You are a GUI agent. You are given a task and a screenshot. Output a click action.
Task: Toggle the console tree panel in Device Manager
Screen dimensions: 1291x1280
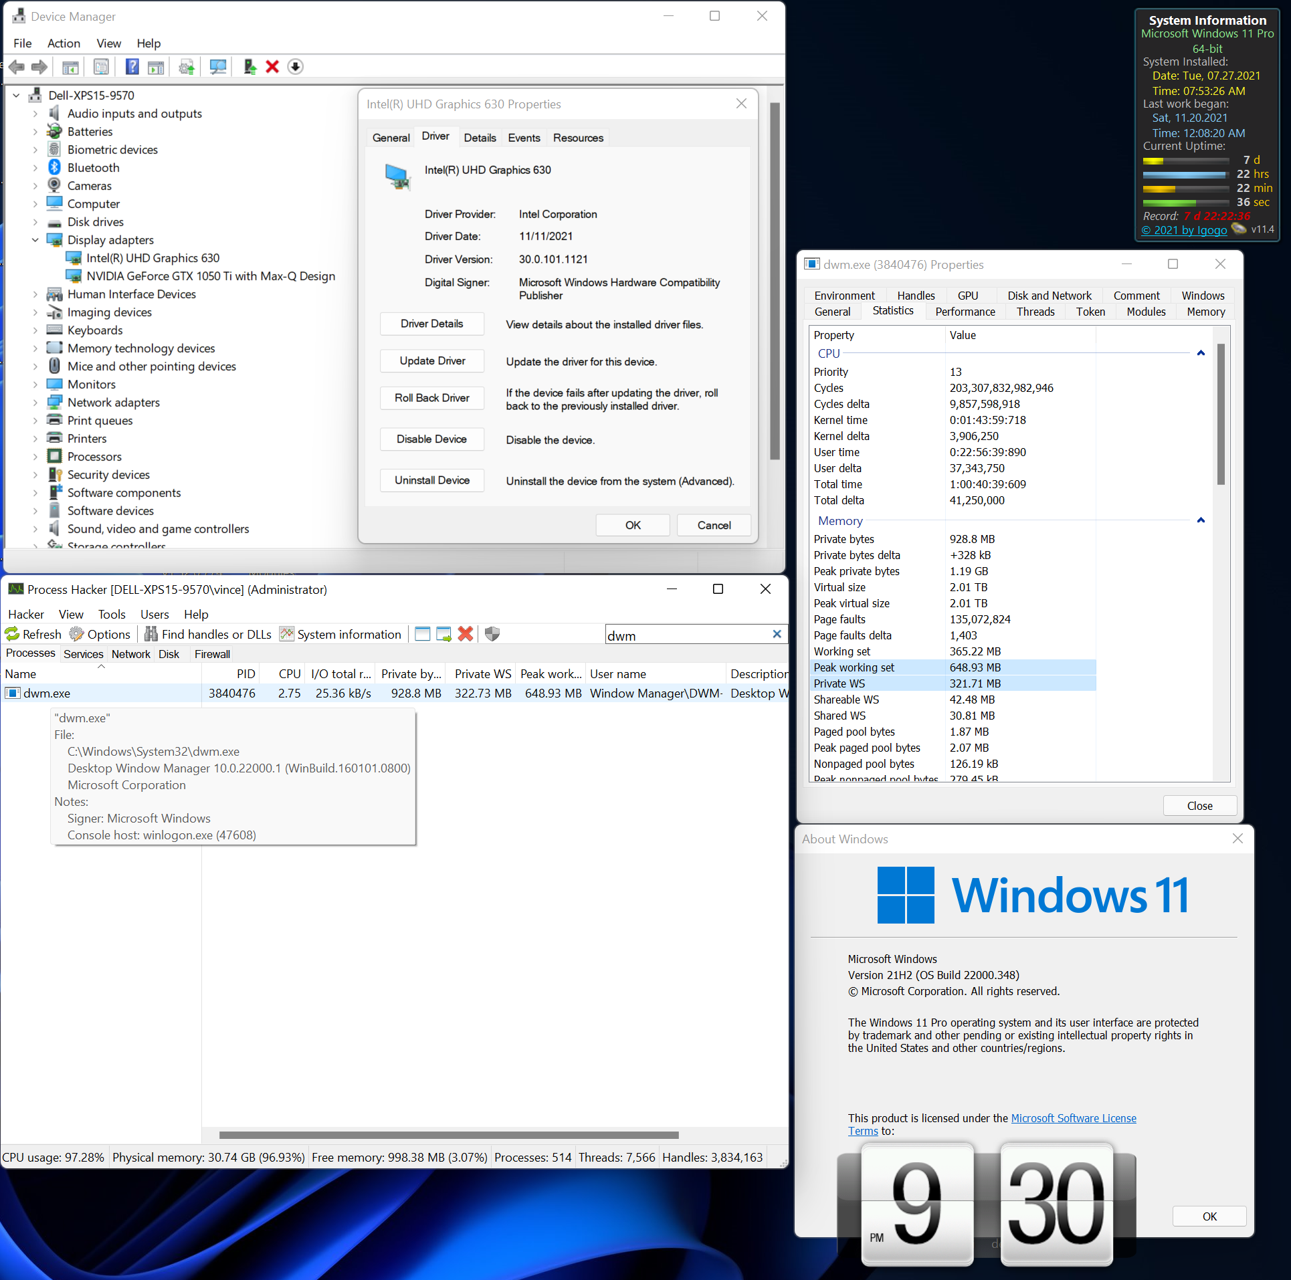coord(70,66)
